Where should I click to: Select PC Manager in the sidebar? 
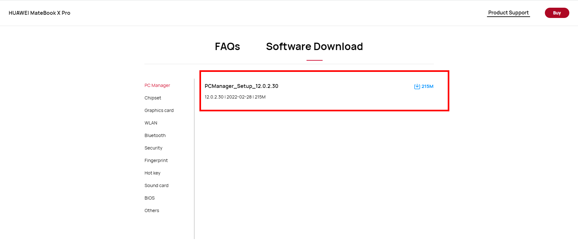pos(157,85)
